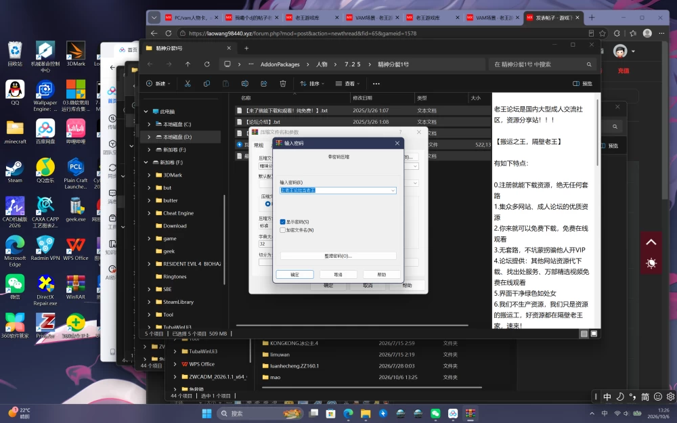
Task: Open the browser tab list dropdown
Action: click(x=154, y=18)
